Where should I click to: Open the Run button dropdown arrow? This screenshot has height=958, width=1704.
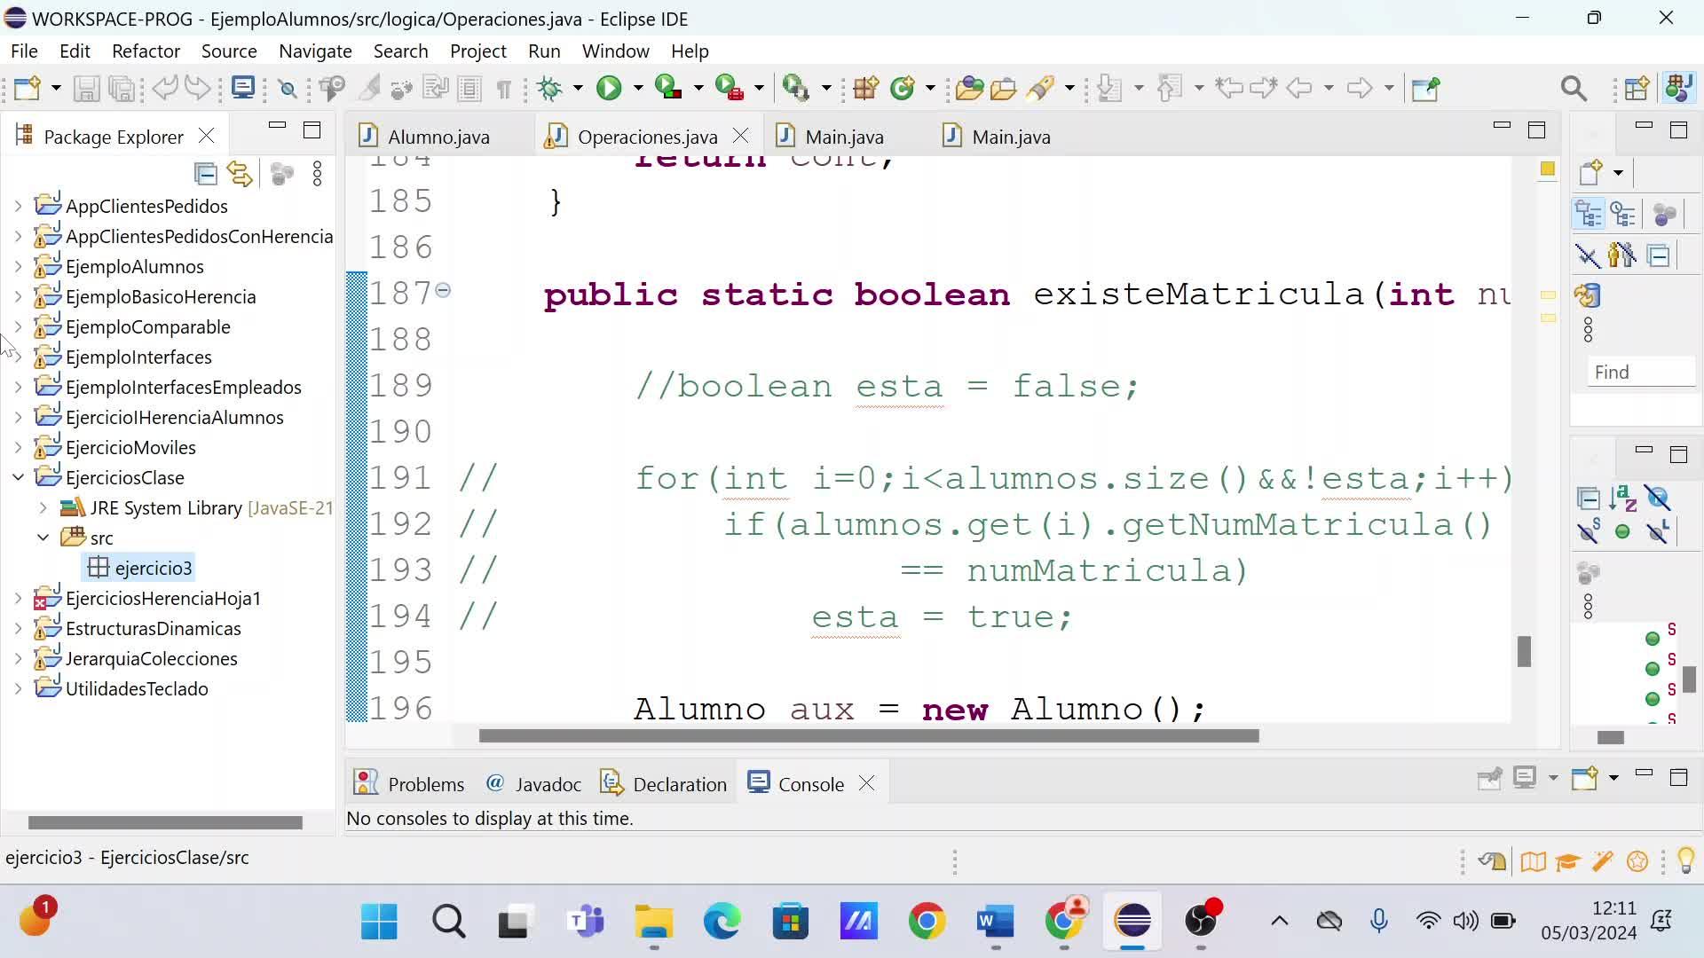[x=637, y=88]
